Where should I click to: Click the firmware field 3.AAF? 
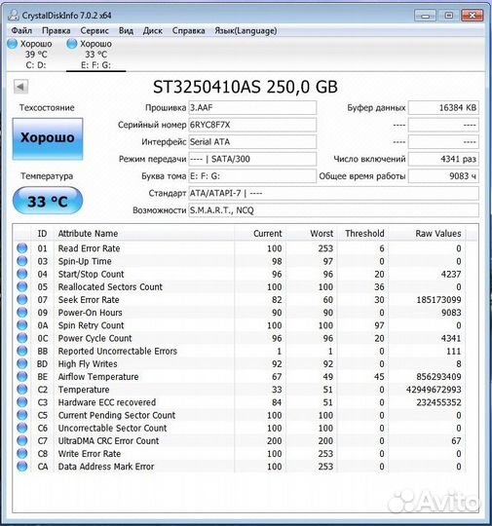(x=252, y=108)
